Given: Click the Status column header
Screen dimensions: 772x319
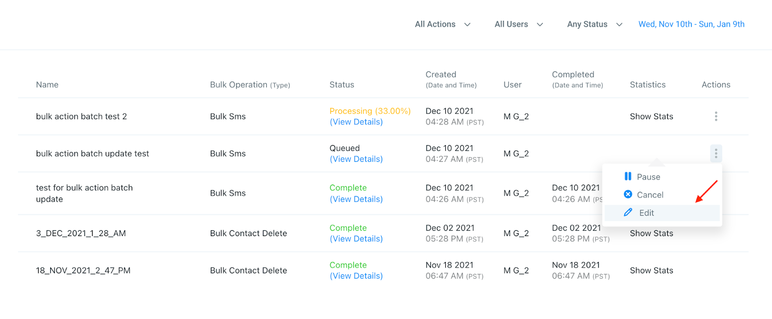Looking at the screenshot, I should 342,85.
